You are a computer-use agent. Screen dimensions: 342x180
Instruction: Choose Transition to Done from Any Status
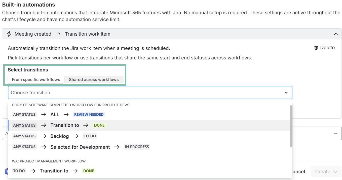(x=65, y=125)
